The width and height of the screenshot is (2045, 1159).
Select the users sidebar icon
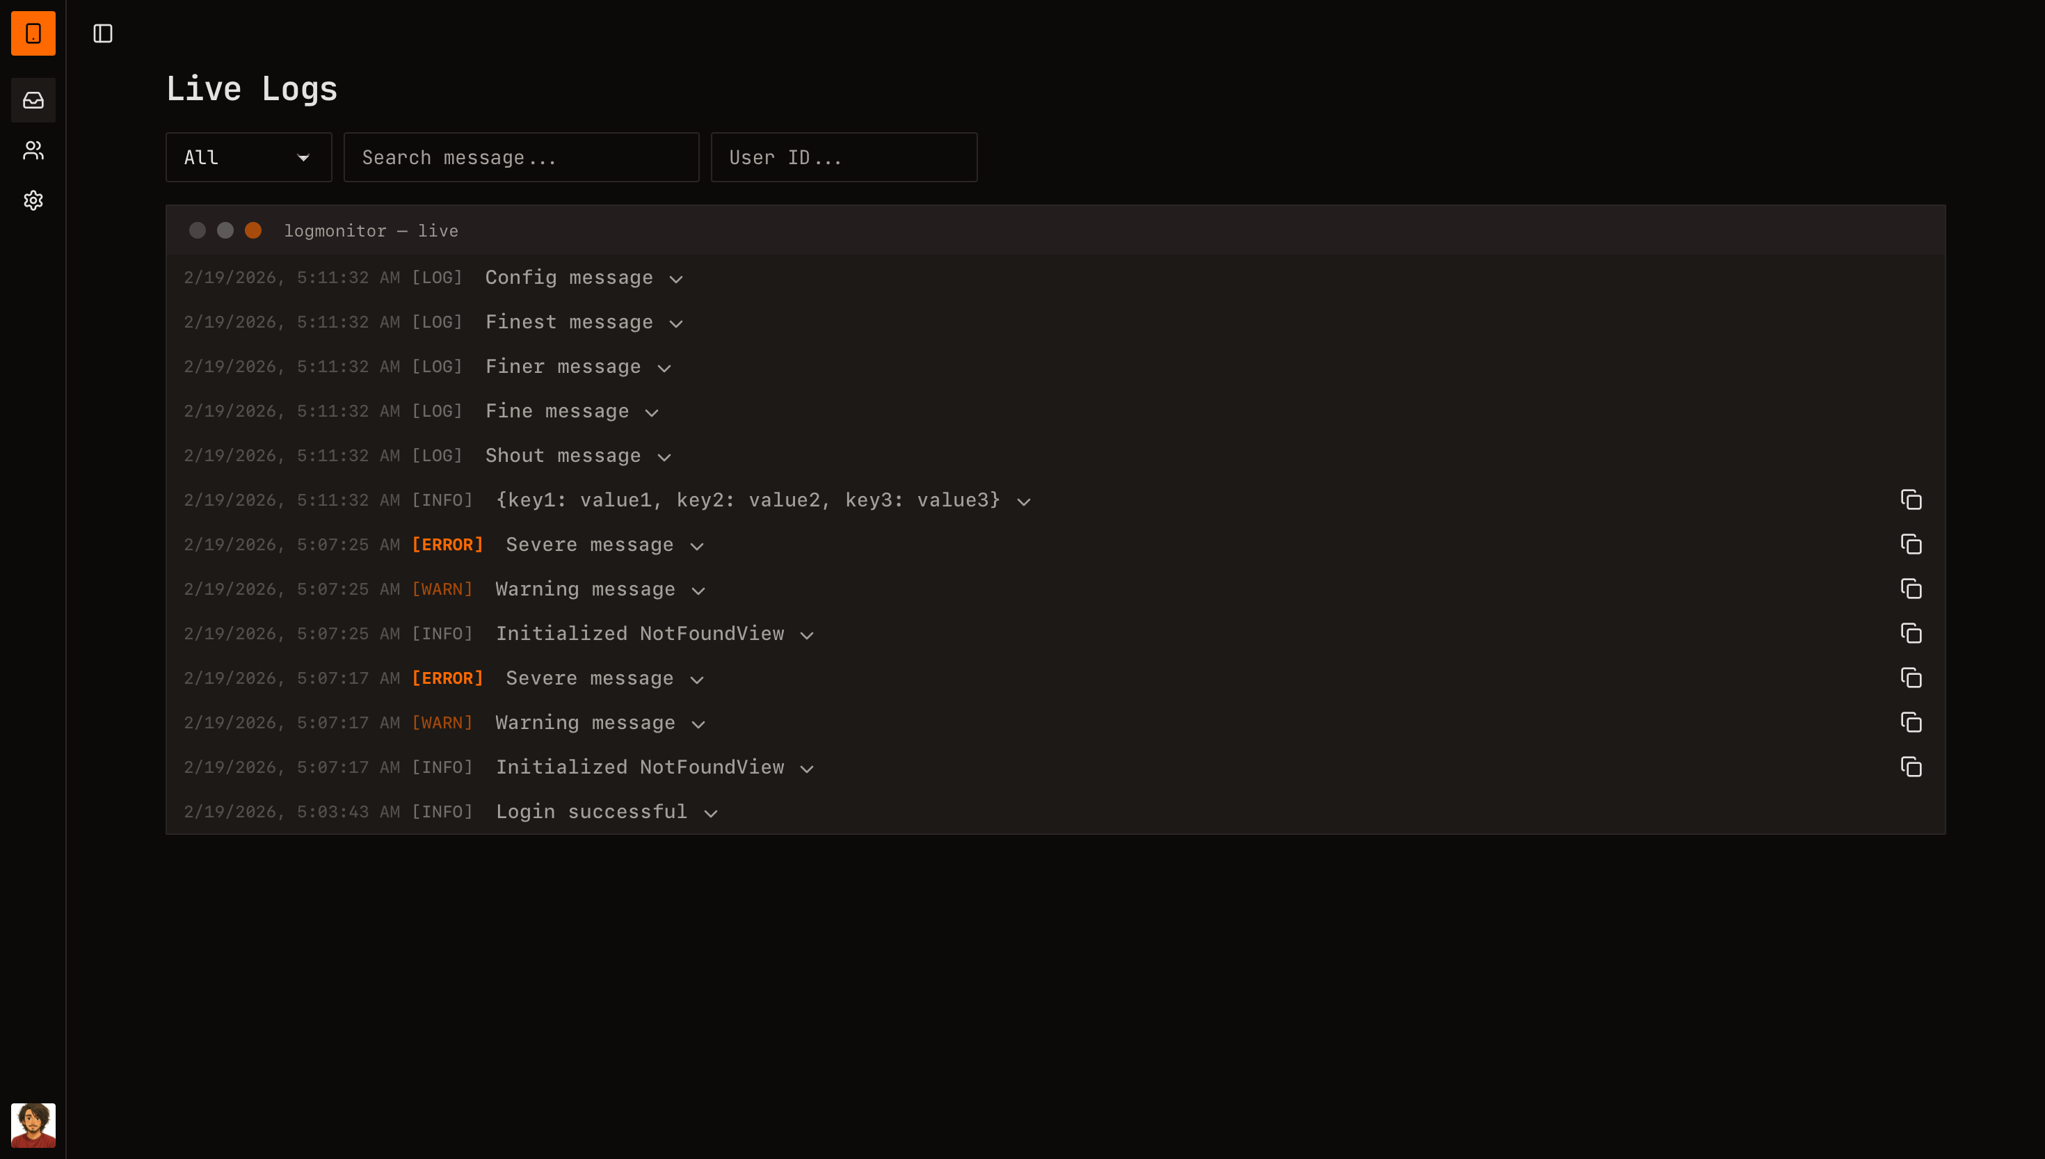click(33, 150)
